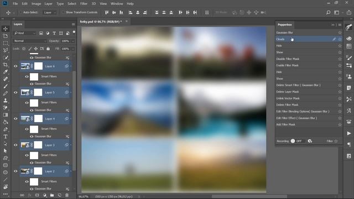Click the Pepperbox Filter favorites button
Screen dimensions: 354x199
point(332,141)
